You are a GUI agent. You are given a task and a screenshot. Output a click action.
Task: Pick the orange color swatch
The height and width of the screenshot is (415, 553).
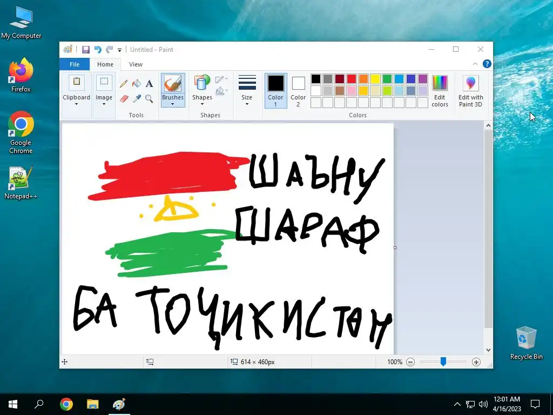[x=363, y=79]
